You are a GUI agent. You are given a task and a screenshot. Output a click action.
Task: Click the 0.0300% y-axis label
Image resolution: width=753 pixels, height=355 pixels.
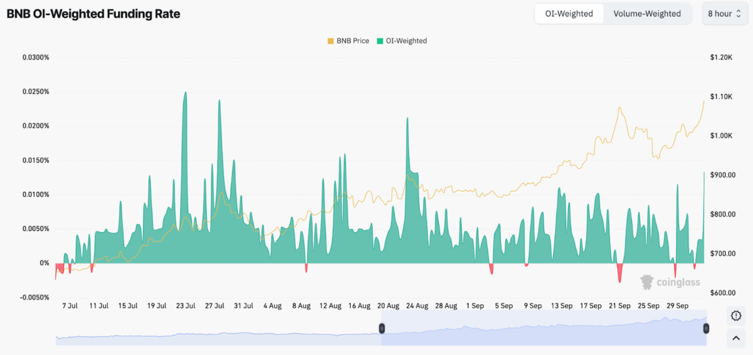click(x=36, y=58)
